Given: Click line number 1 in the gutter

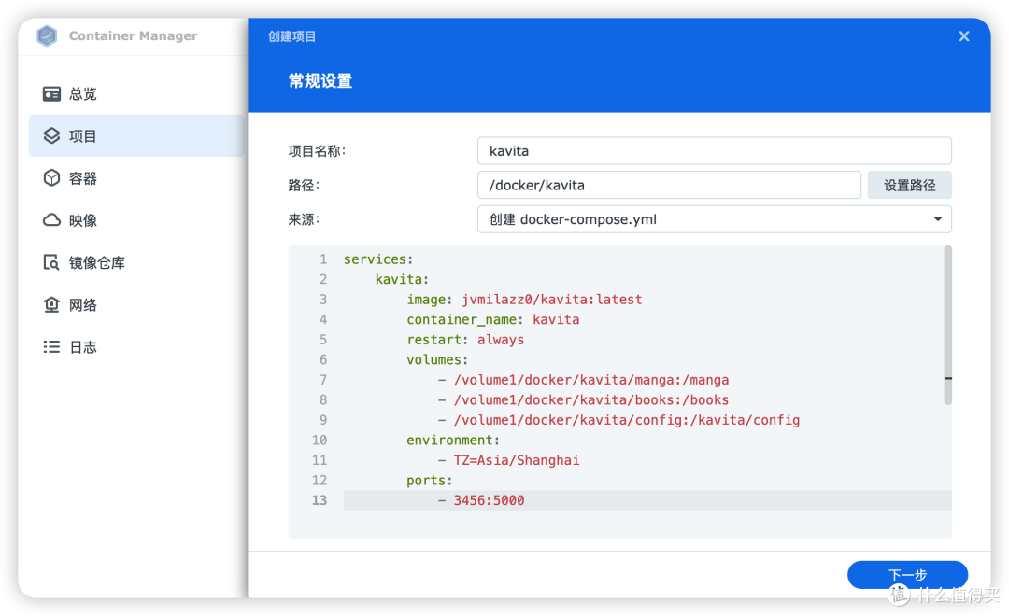Looking at the screenshot, I should point(323,259).
